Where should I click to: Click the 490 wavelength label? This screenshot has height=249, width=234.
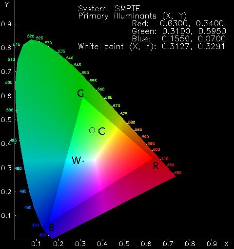coord(18,168)
